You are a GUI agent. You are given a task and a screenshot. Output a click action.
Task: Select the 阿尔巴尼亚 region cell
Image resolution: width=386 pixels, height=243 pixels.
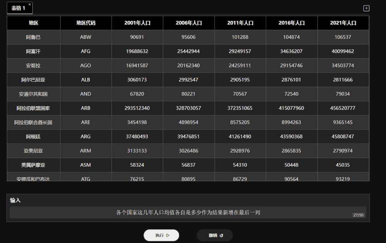click(x=34, y=80)
